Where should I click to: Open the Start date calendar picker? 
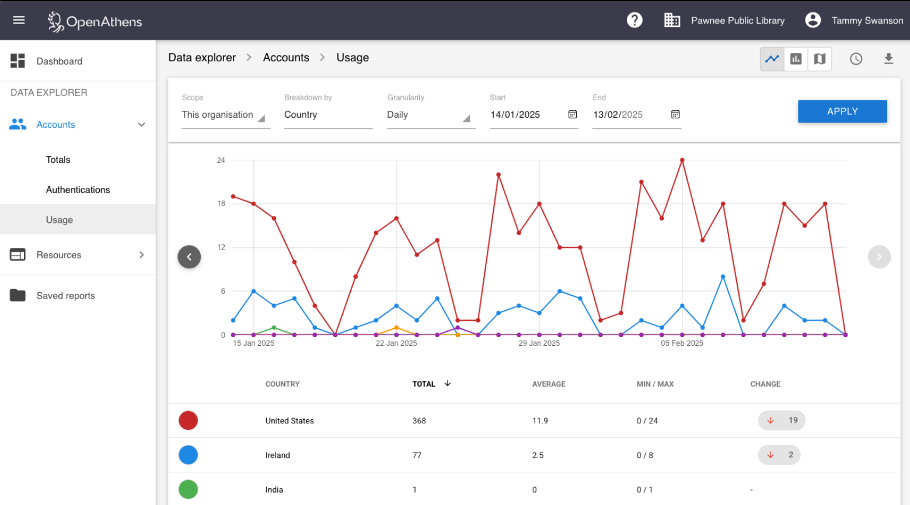coord(572,115)
